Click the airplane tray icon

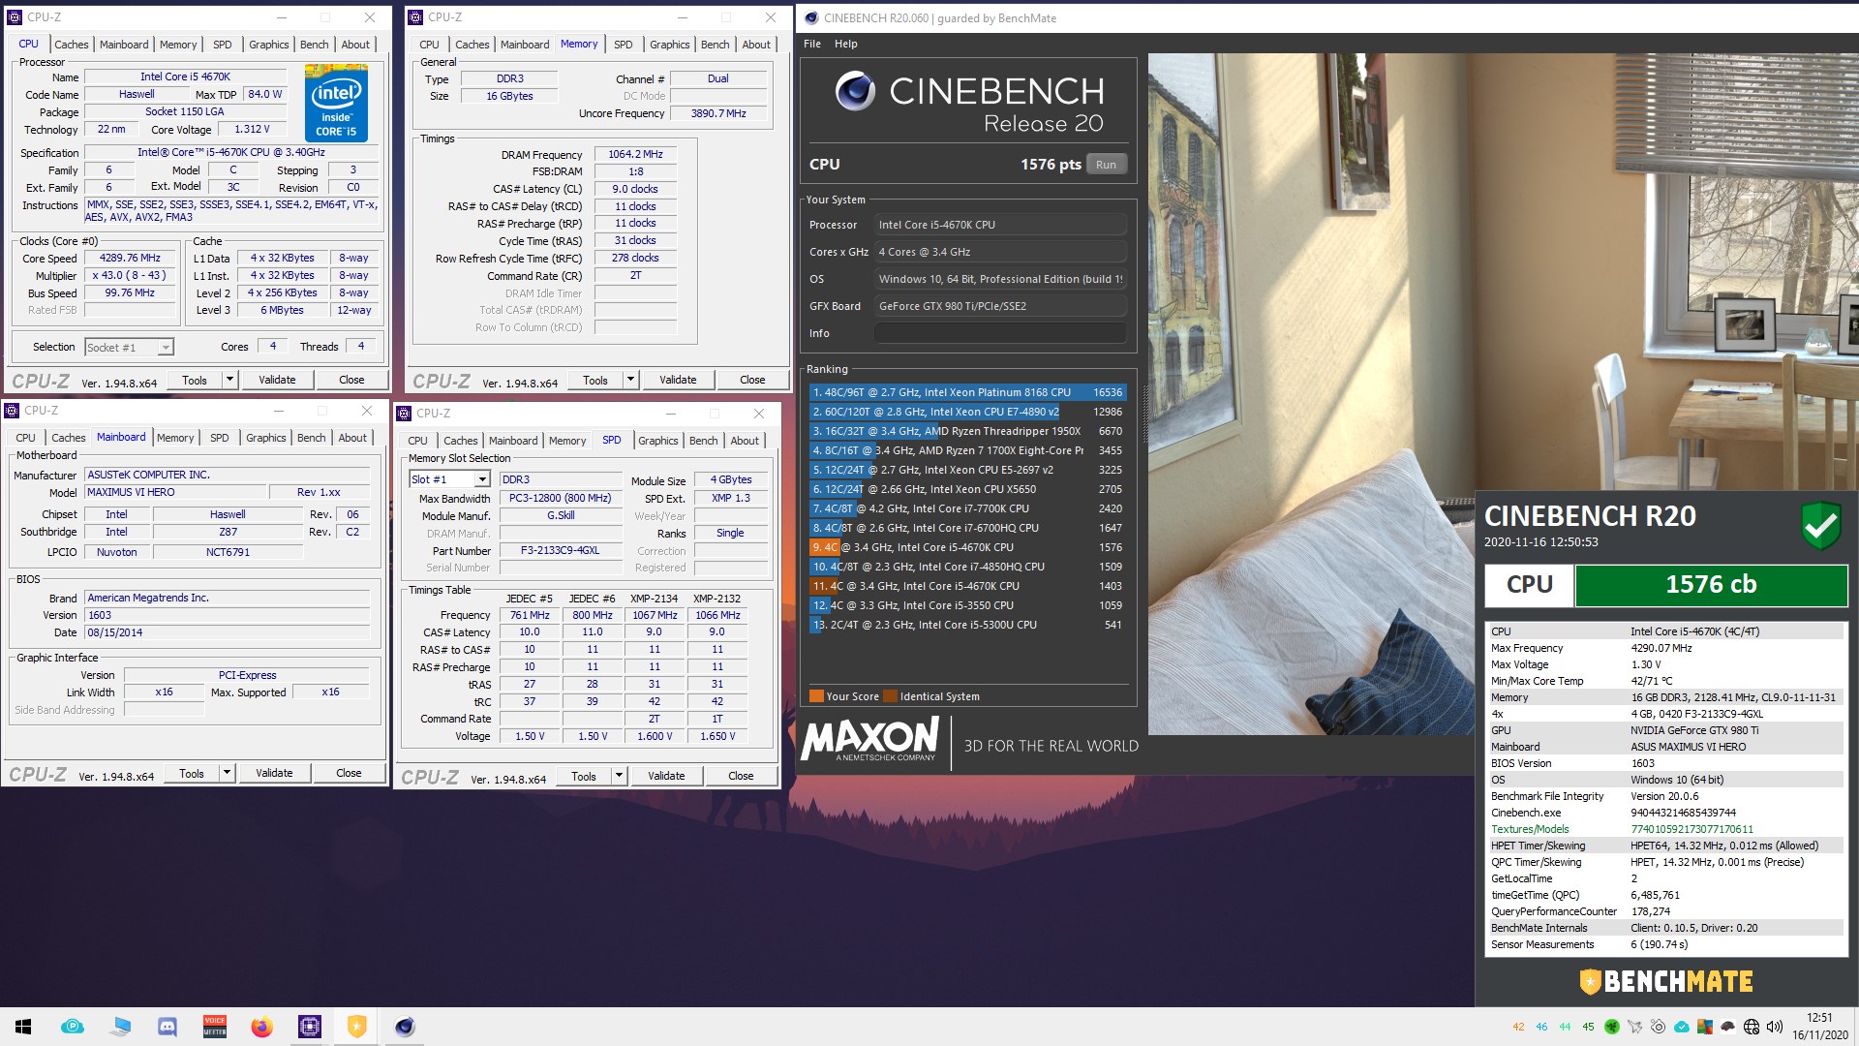pos(1635,1027)
